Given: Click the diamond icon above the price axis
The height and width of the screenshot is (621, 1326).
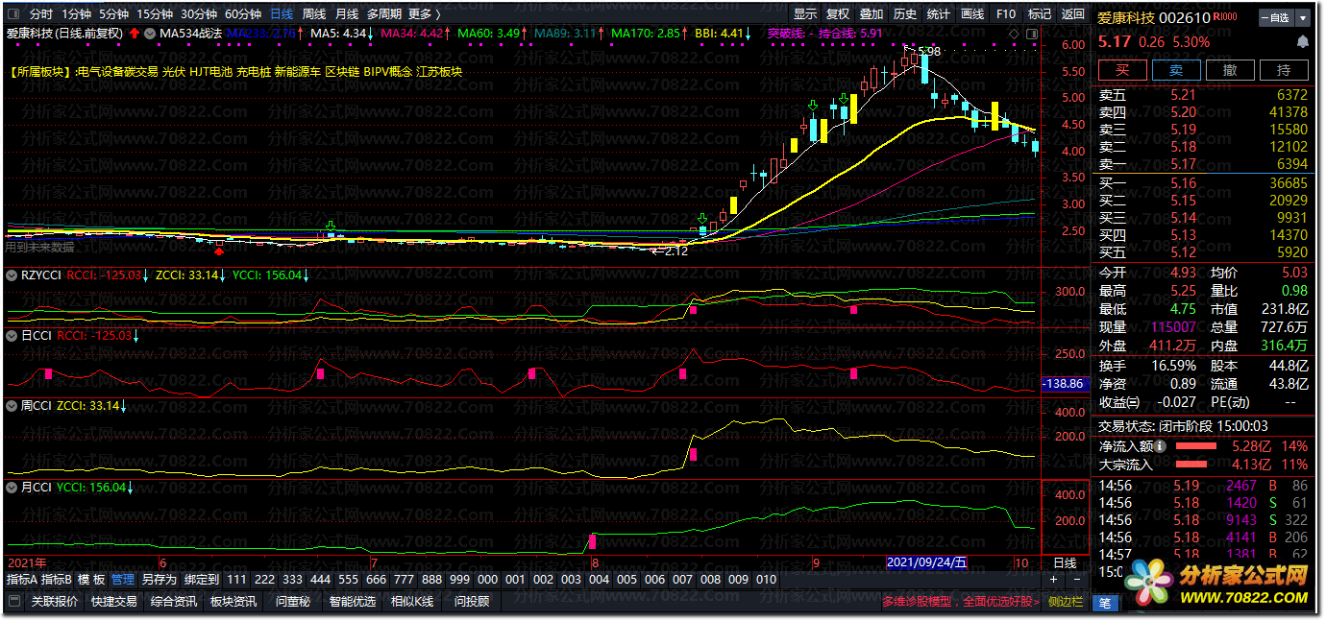Looking at the screenshot, I should point(1015,34).
